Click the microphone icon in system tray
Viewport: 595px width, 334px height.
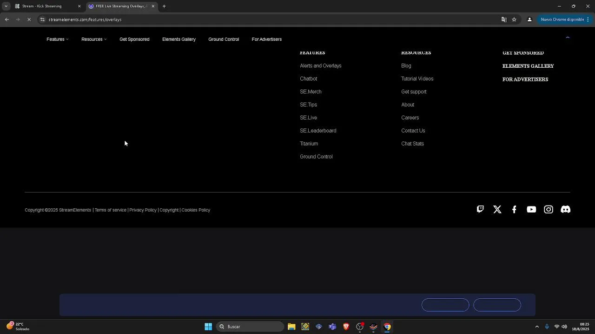pos(547,327)
